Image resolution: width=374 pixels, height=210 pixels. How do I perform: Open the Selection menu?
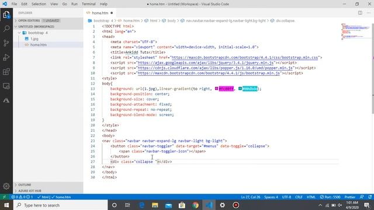click(39, 4)
